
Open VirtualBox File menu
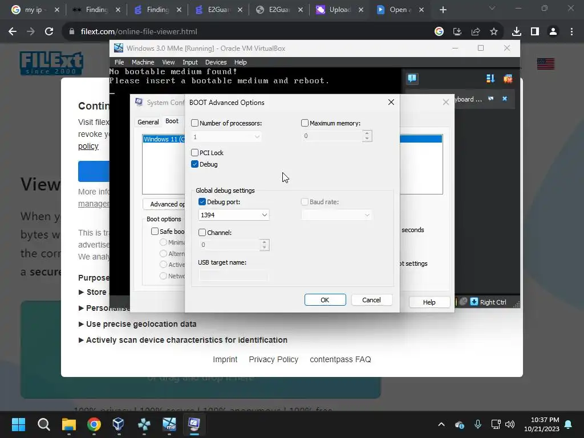pyautogui.click(x=119, y=62)
